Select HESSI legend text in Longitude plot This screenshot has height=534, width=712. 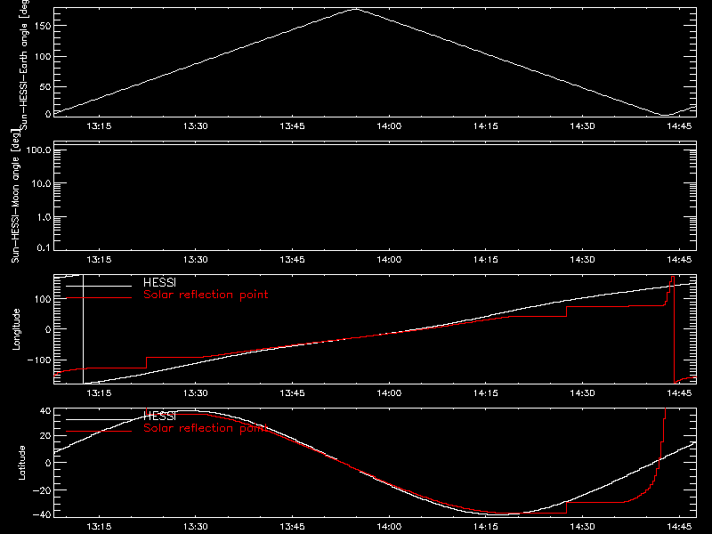click(159, 282)
